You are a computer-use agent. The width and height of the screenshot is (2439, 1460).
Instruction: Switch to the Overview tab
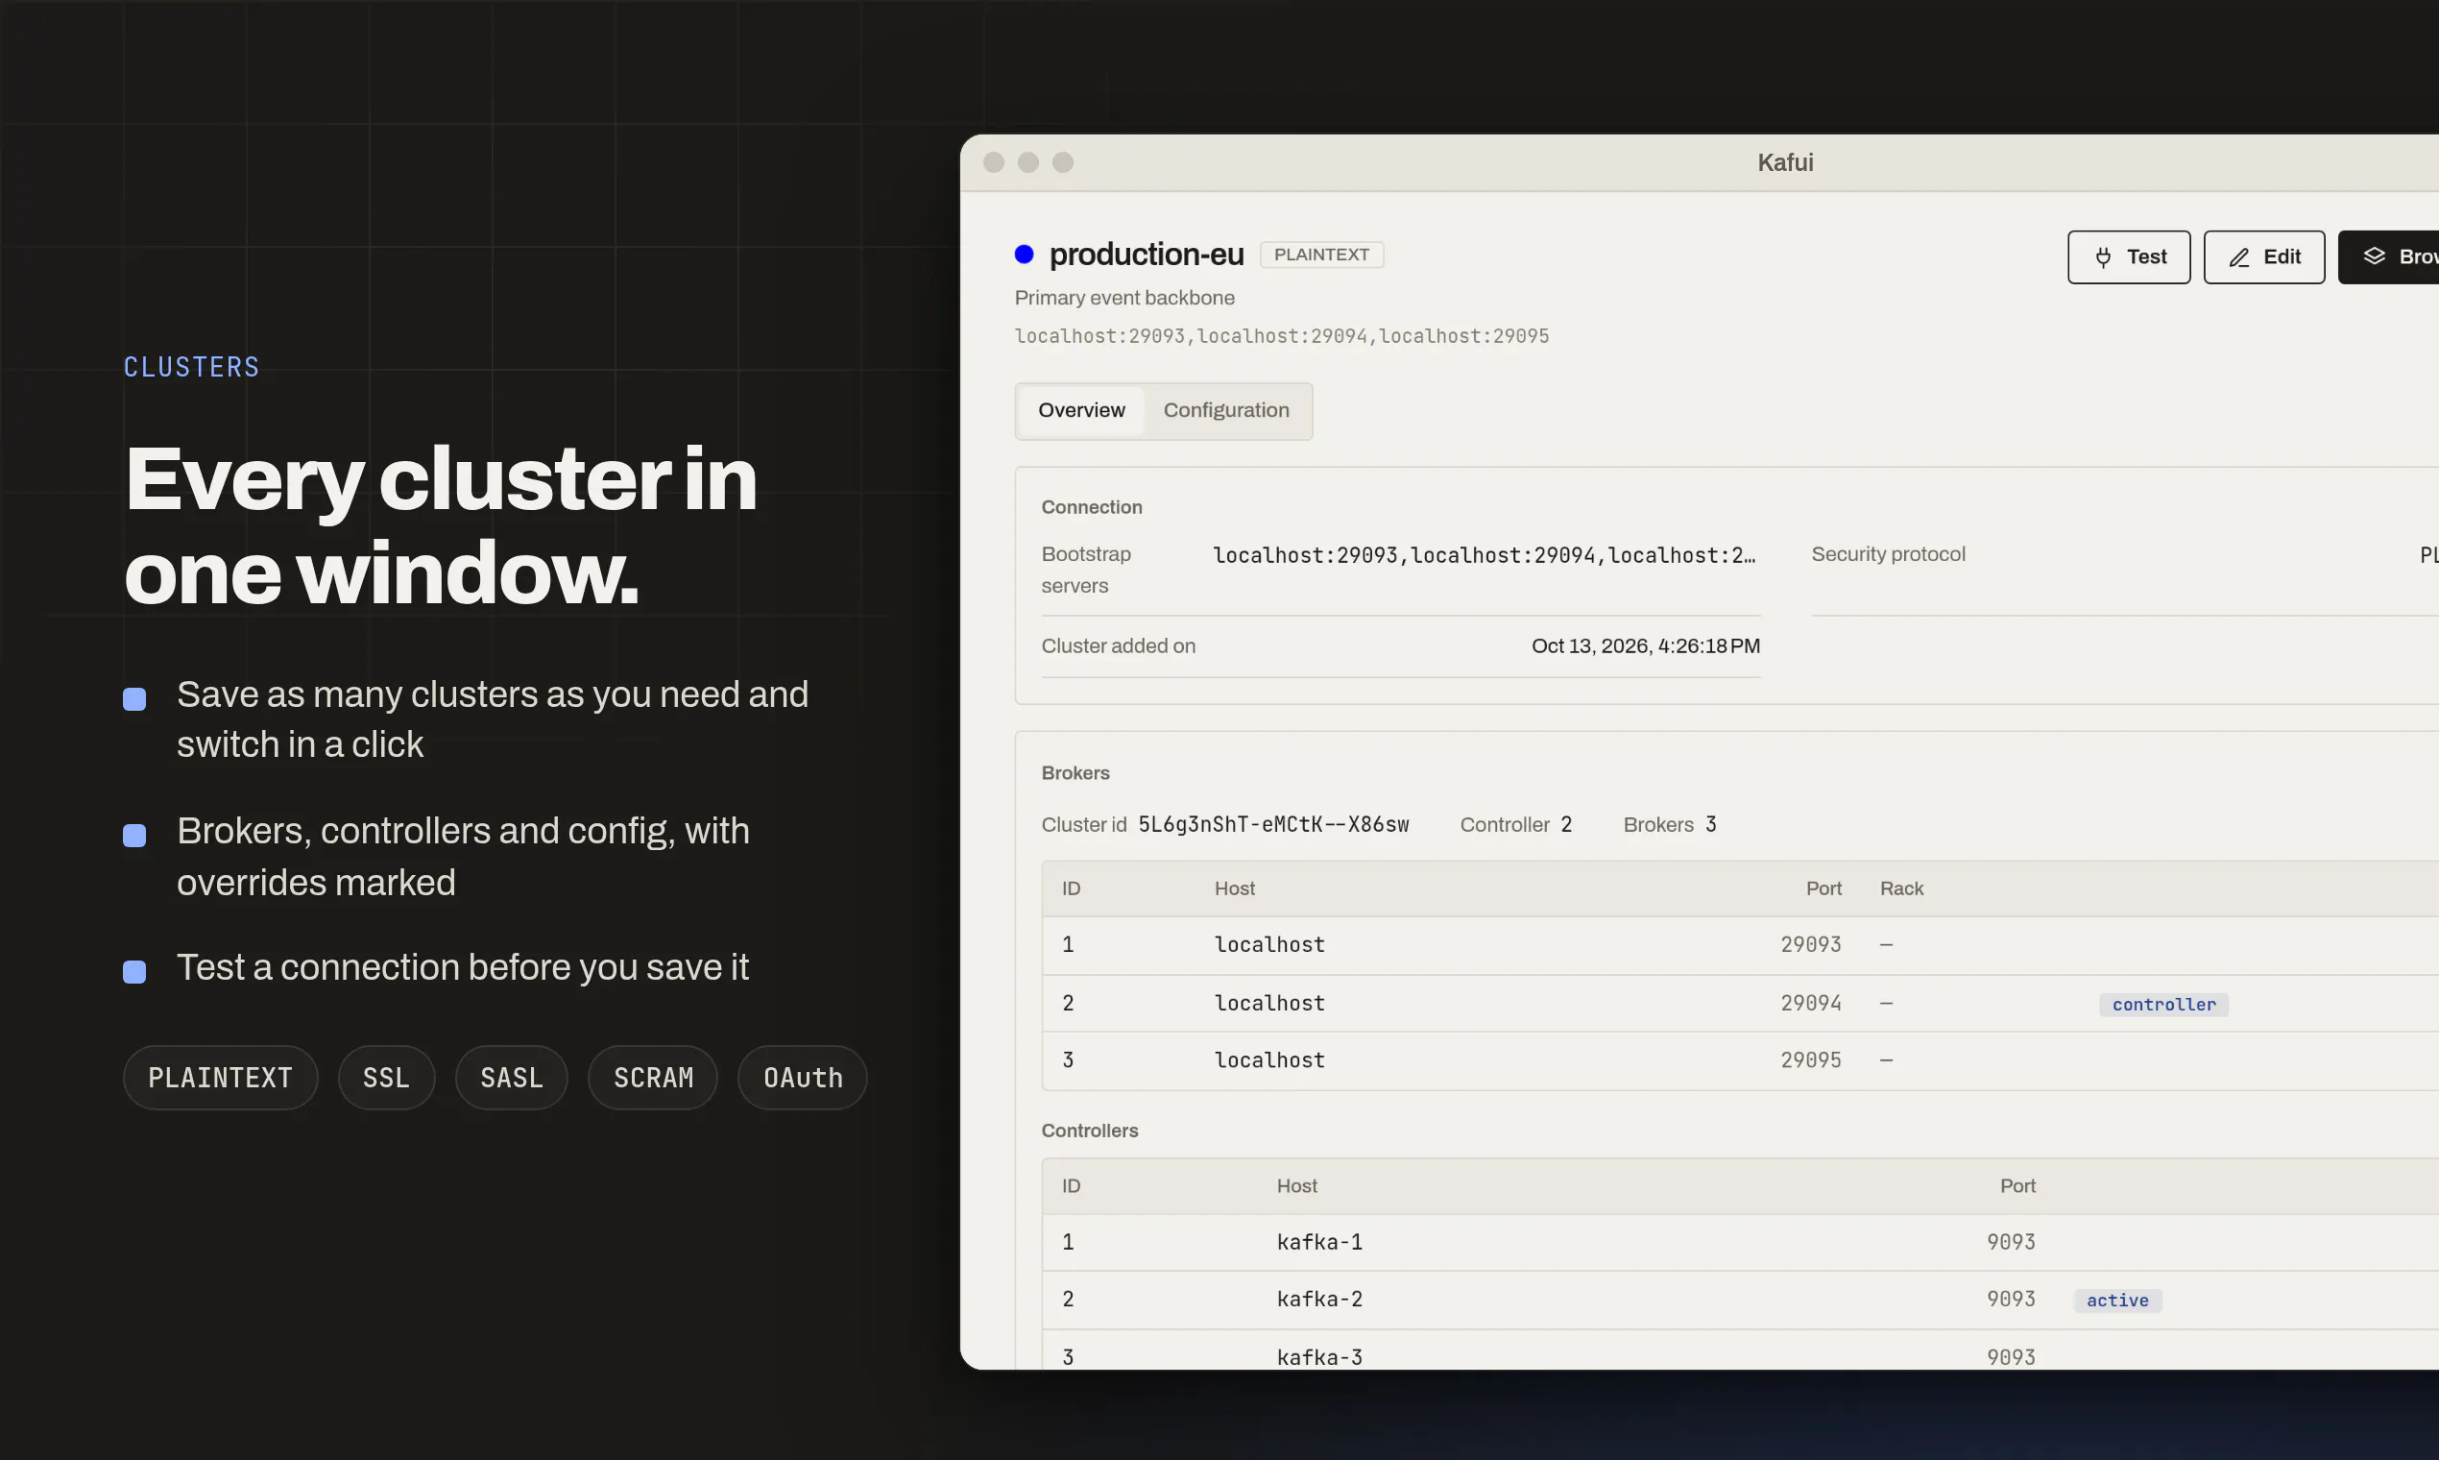coord(1081,410)
